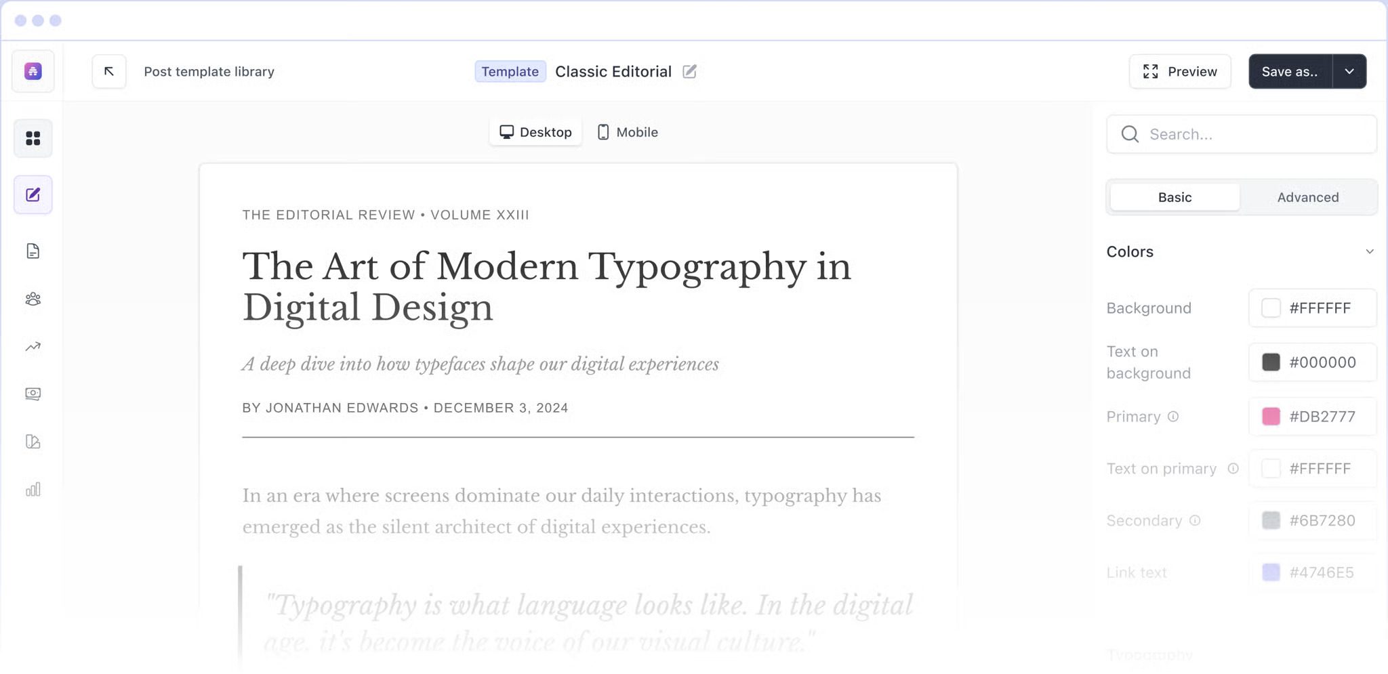Screen dimensions: 1388x674
Task: Open the pink Primary color swatch
Action: pos(1271,417)
